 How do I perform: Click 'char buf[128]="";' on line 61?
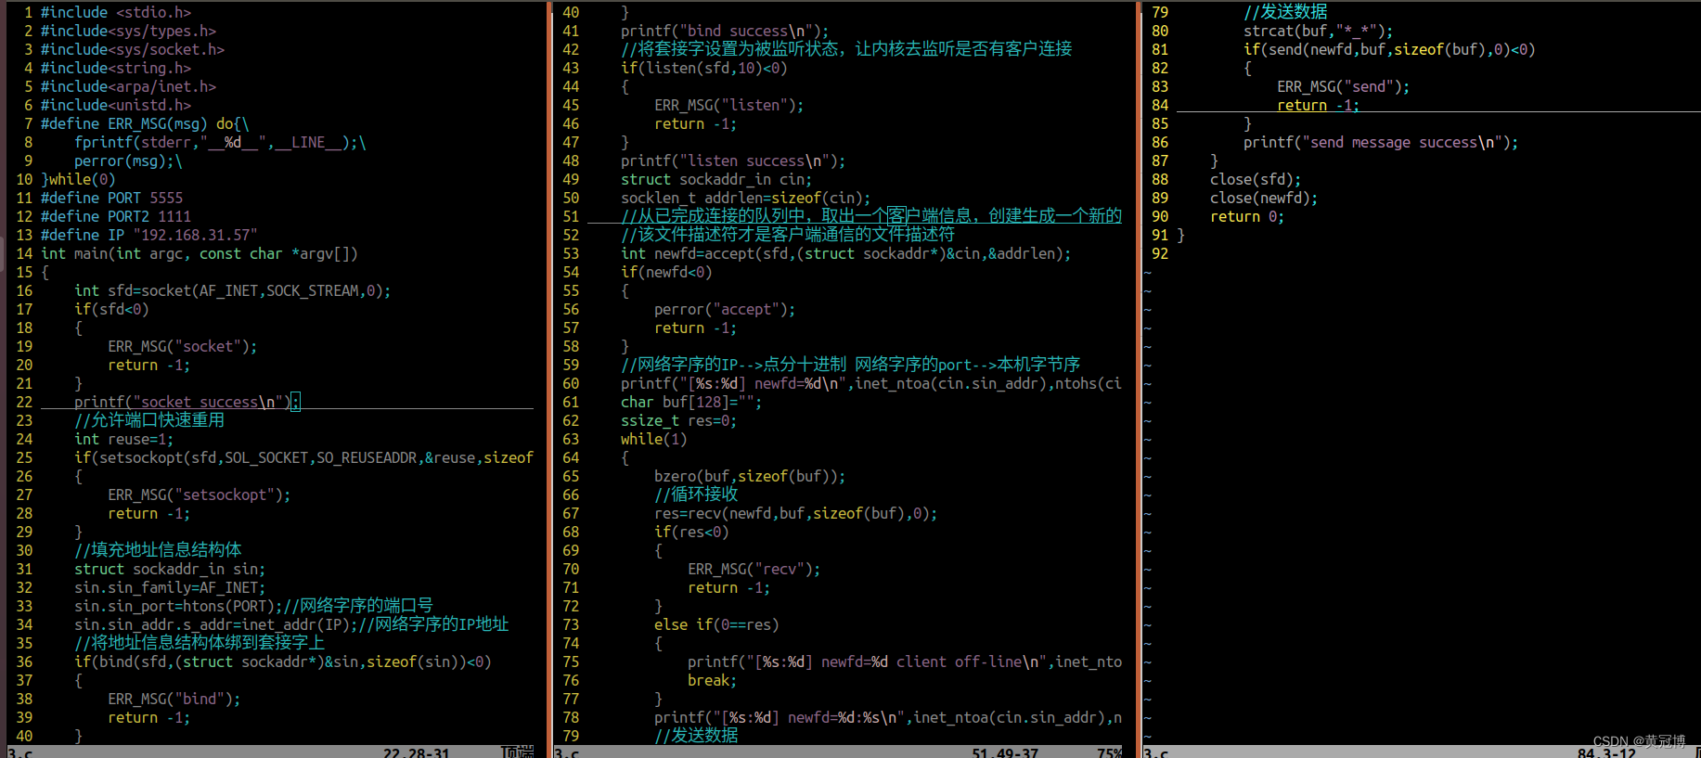691,402
